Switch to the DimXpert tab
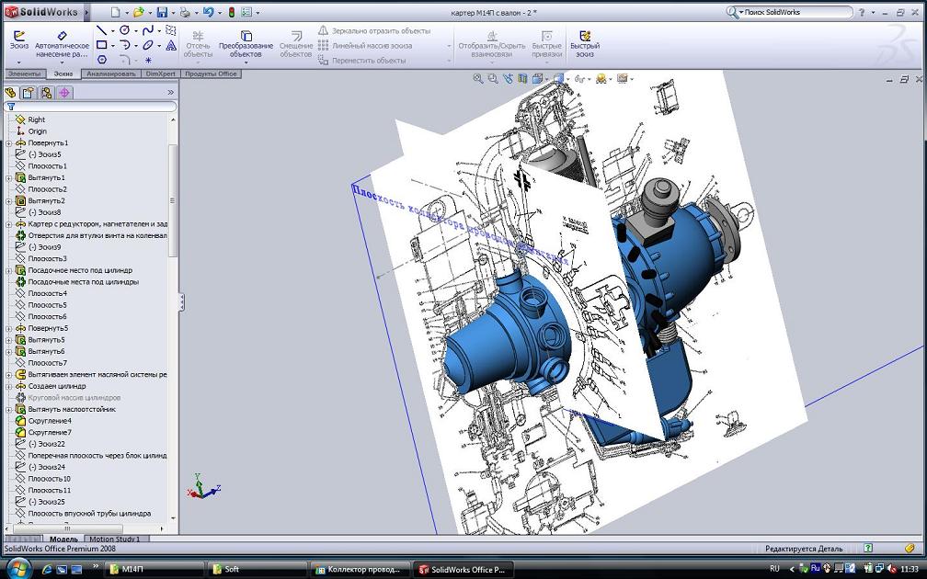 [x=161, y=74]
